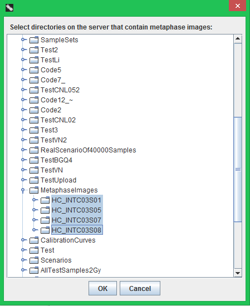Collapse the MetaphaseImages tree node
250x306 pixels.
(23, 190)
